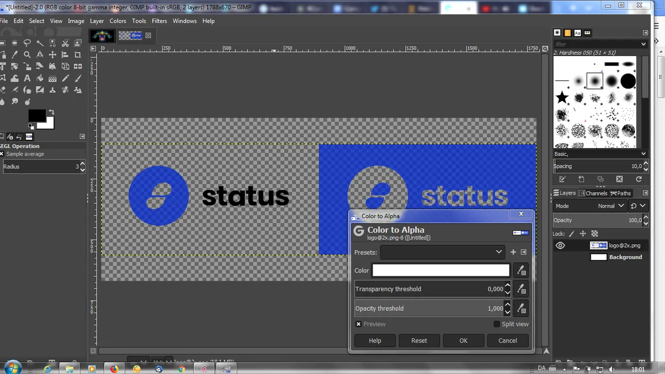Select the Clone stamp tool
This screenshot has width=665, height=374.
point(52,90)
